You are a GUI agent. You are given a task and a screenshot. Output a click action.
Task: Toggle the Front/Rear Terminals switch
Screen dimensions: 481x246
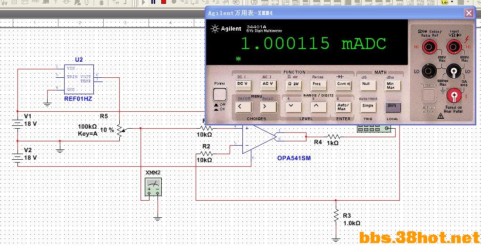(x=429, y=95)
